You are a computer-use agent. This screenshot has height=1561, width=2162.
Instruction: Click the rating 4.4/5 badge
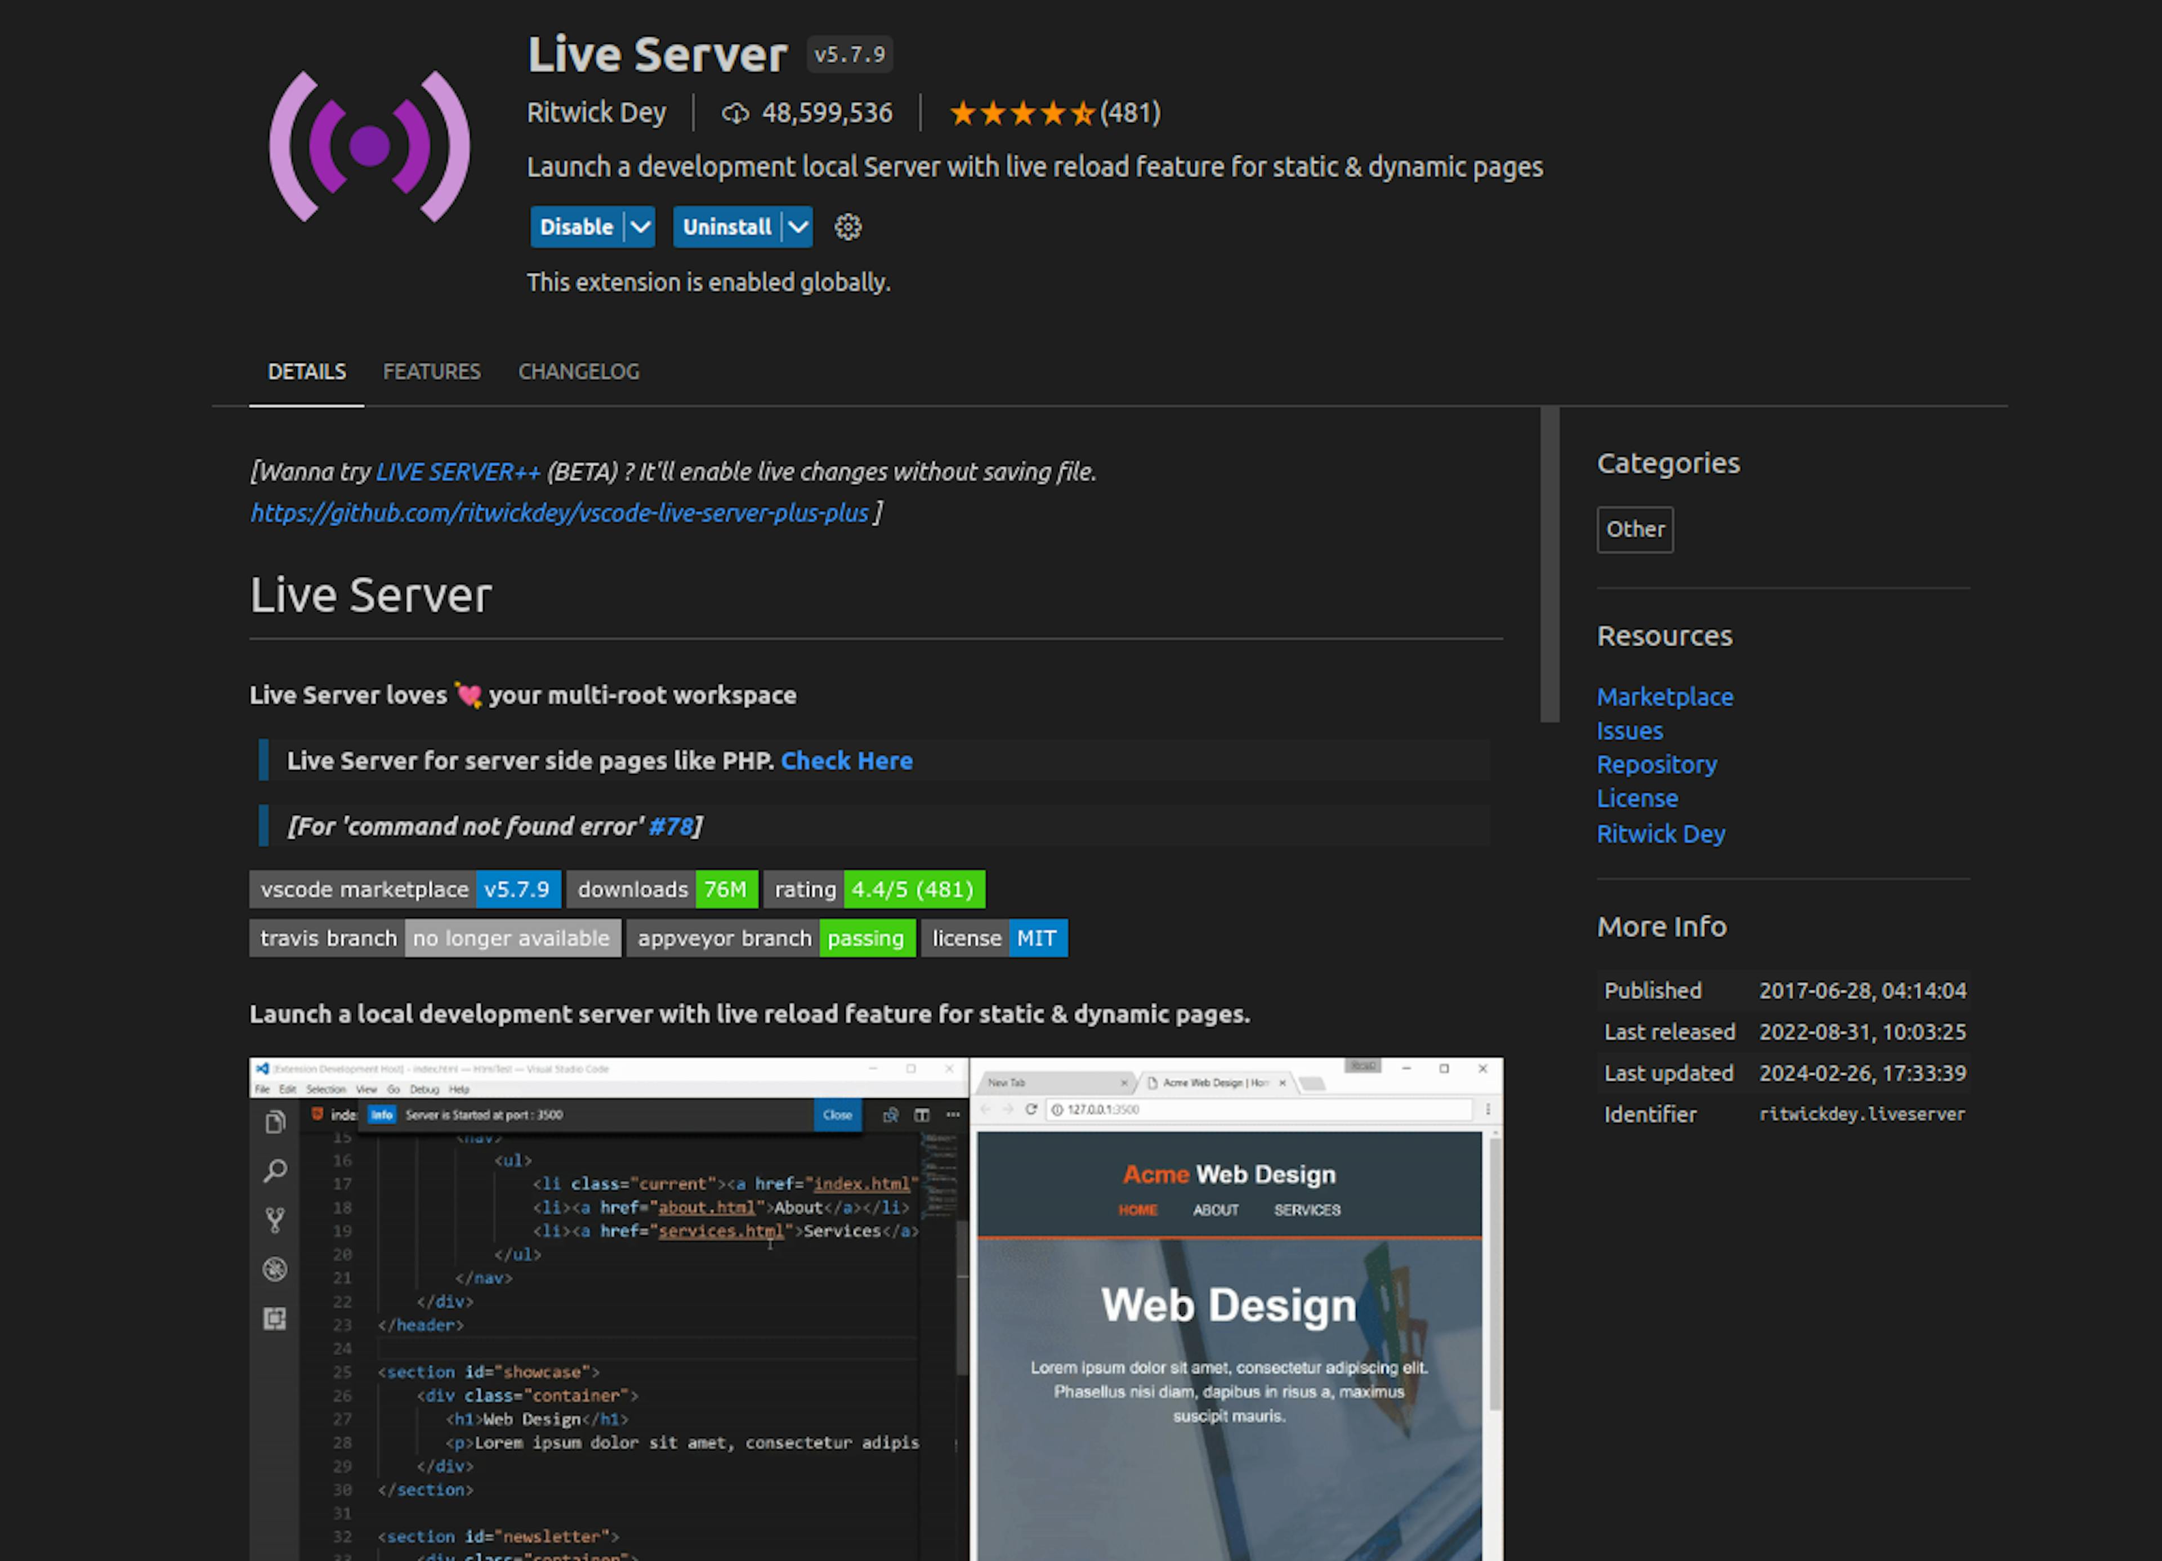(x=874, y=889)
